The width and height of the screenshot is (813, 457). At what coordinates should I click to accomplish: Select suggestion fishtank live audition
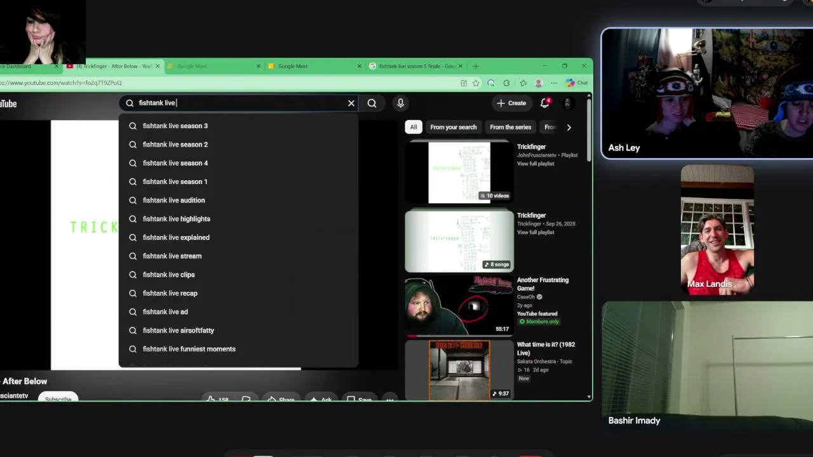point(238,200)
